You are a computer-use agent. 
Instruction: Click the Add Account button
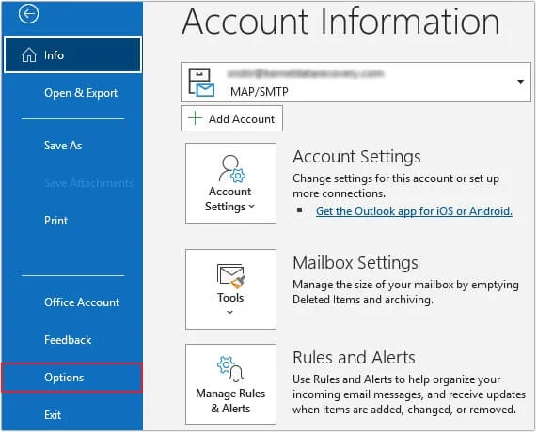[232, 118]
